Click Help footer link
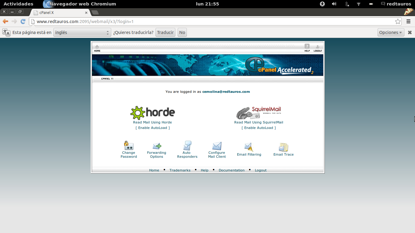 204,170
